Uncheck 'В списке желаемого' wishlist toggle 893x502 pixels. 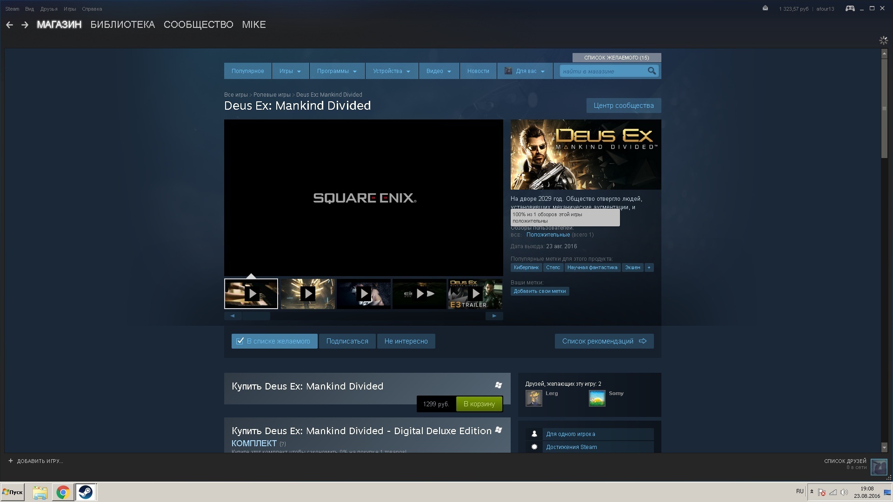(x=274, y=341)
